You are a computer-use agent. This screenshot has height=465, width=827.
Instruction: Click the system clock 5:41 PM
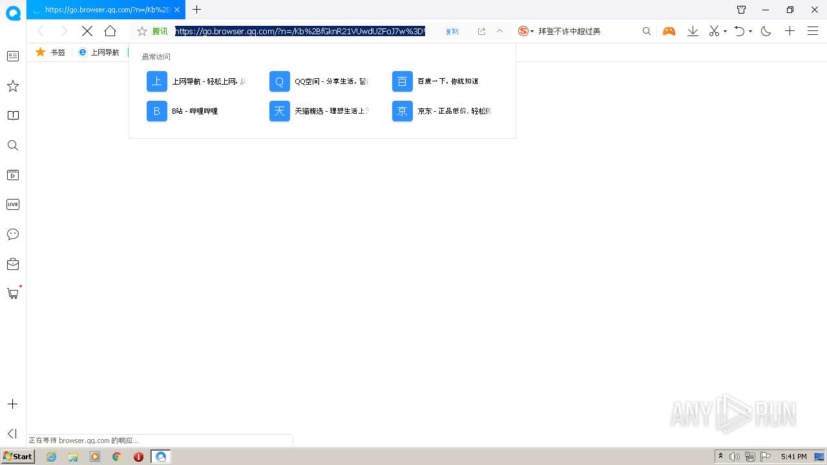click(793, 457)
